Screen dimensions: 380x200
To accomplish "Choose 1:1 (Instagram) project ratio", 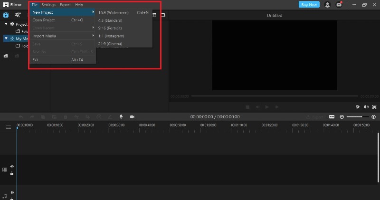I will click(x=123, y=36).
